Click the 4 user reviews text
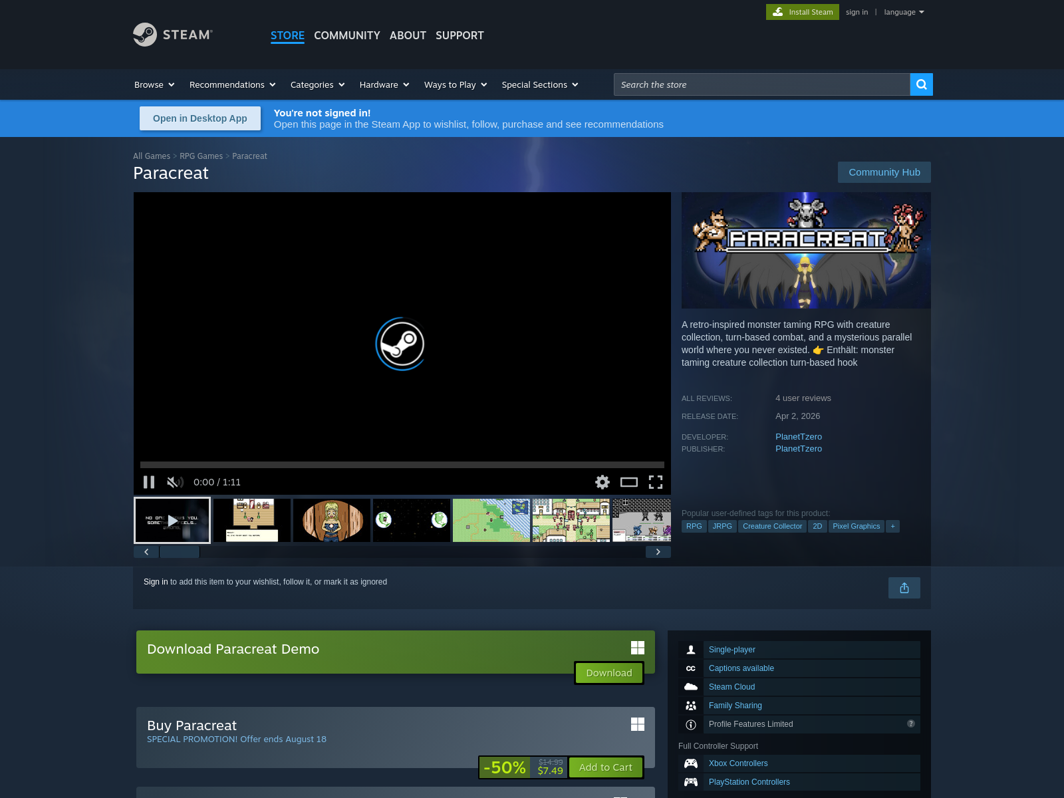Viewport: 1064px width, 798px height. click(x=803, y=398)
